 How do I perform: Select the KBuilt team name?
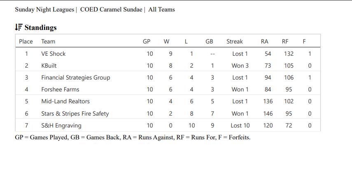pos(49,66)
